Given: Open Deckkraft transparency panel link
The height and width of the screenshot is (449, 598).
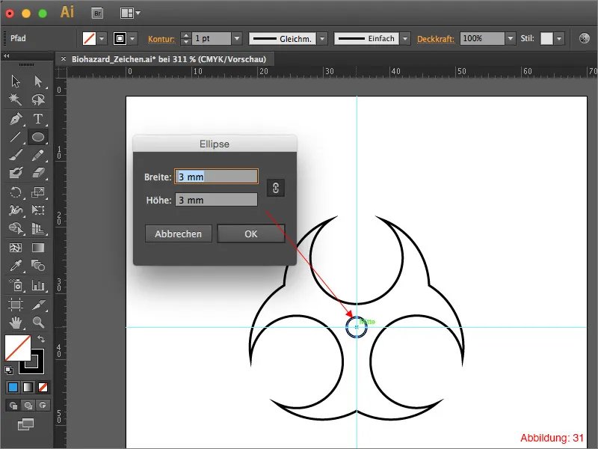Looking at the screenshot, I should [436, 39].
